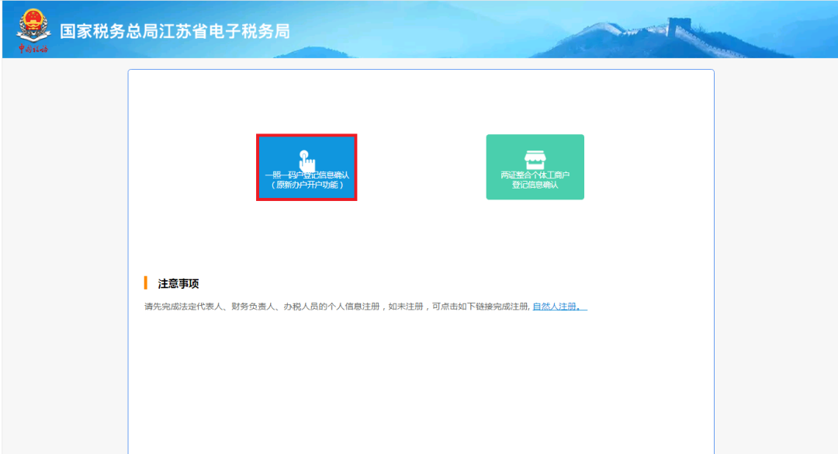Click the red 中国税务 calligraphy under the emblem
This screenshot has width=838, height=454.
coord(33,49)
